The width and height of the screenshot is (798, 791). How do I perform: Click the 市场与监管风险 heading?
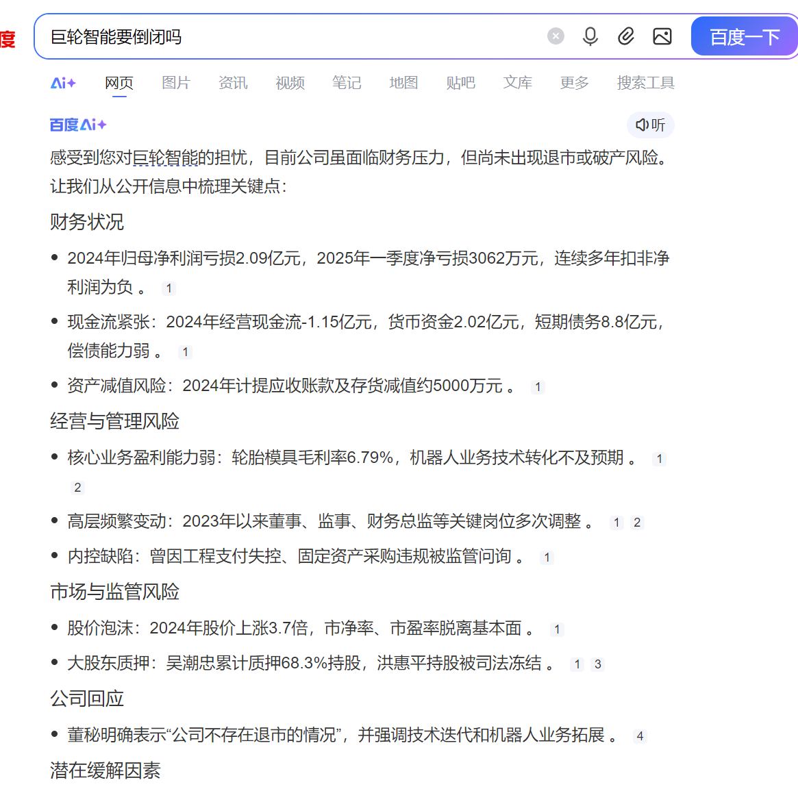(114, 592)
